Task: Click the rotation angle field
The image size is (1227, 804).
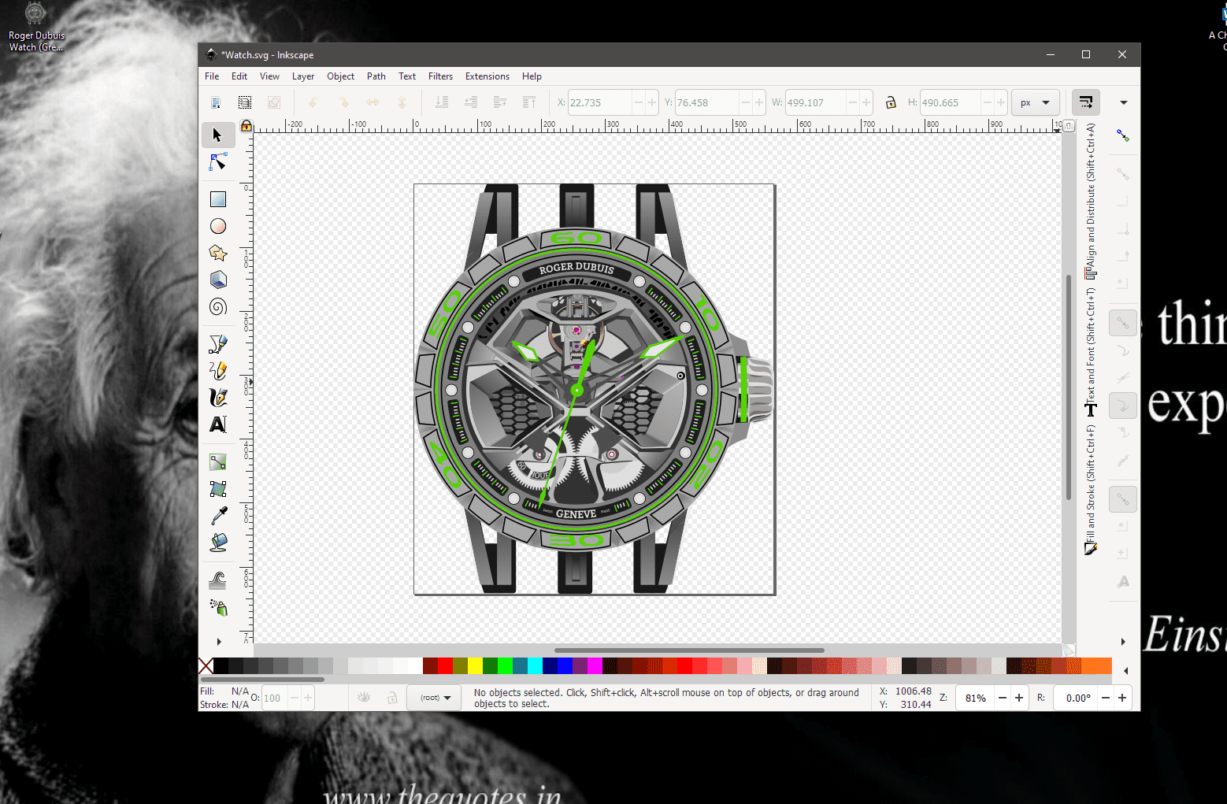Action: point(1076,698)
